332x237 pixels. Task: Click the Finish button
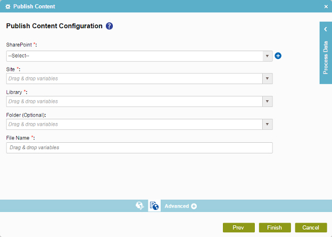[x=275, y=227]
